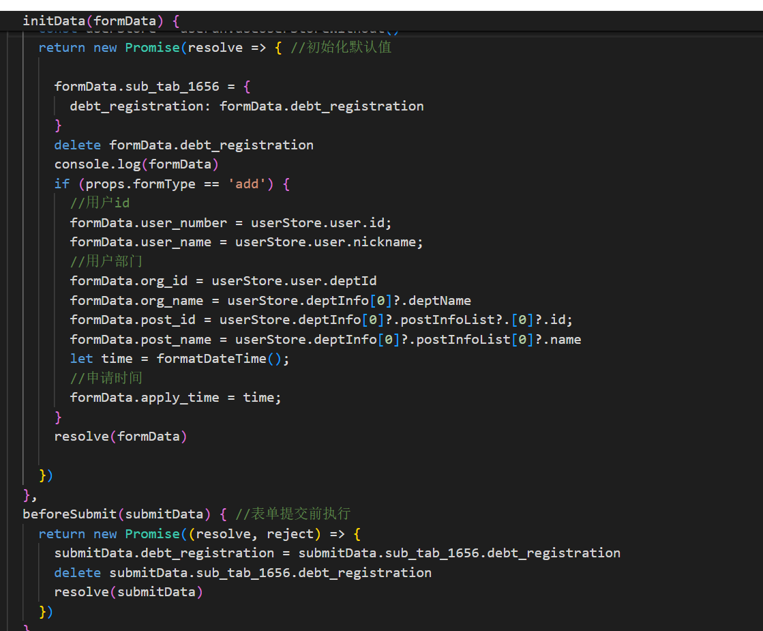This screenshot has height=631, width=763.
Task: Click formData.sub_tab_1656 on the assignment line
Action: tap(136, 87)
